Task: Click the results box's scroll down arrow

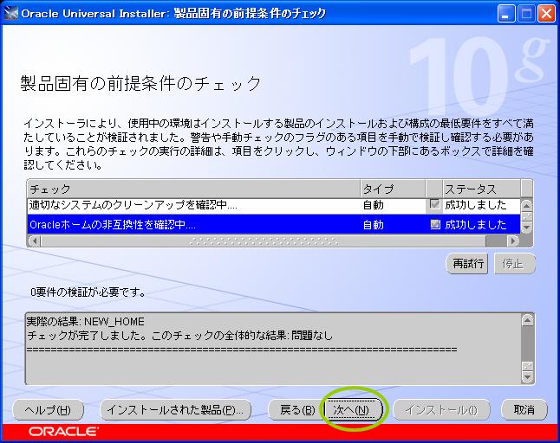Action: coord(528,376)
